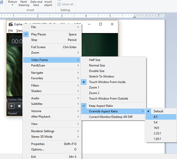Open Properties from the context menu
Screen dimensions: 177x159
[52, 144]
